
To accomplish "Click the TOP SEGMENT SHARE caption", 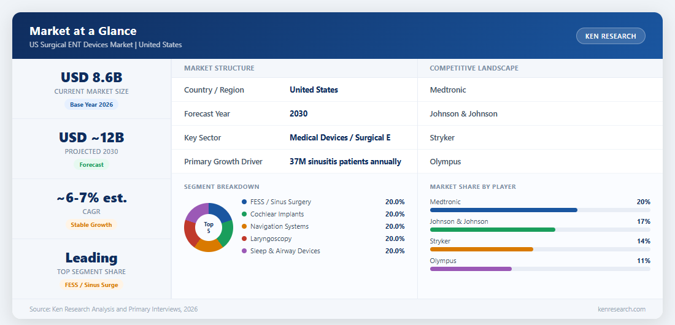I will click(x=91, y=272).
